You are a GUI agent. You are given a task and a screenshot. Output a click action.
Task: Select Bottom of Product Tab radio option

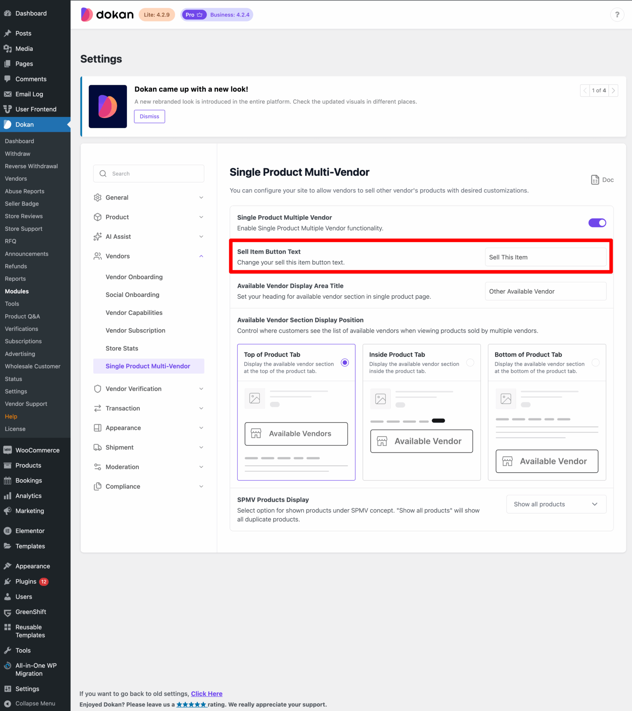pyautogui.click(x=595, y=363)
